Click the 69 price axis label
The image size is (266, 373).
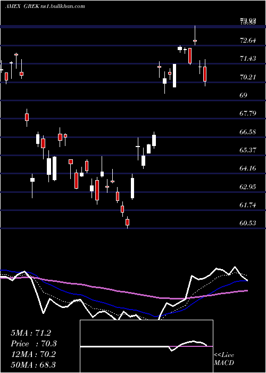[x=244, y=95]
